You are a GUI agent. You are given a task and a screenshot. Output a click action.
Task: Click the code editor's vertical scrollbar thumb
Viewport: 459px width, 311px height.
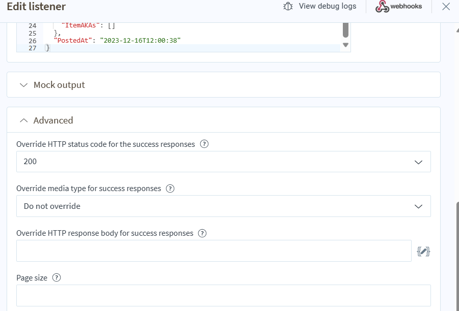coord(345,29)
